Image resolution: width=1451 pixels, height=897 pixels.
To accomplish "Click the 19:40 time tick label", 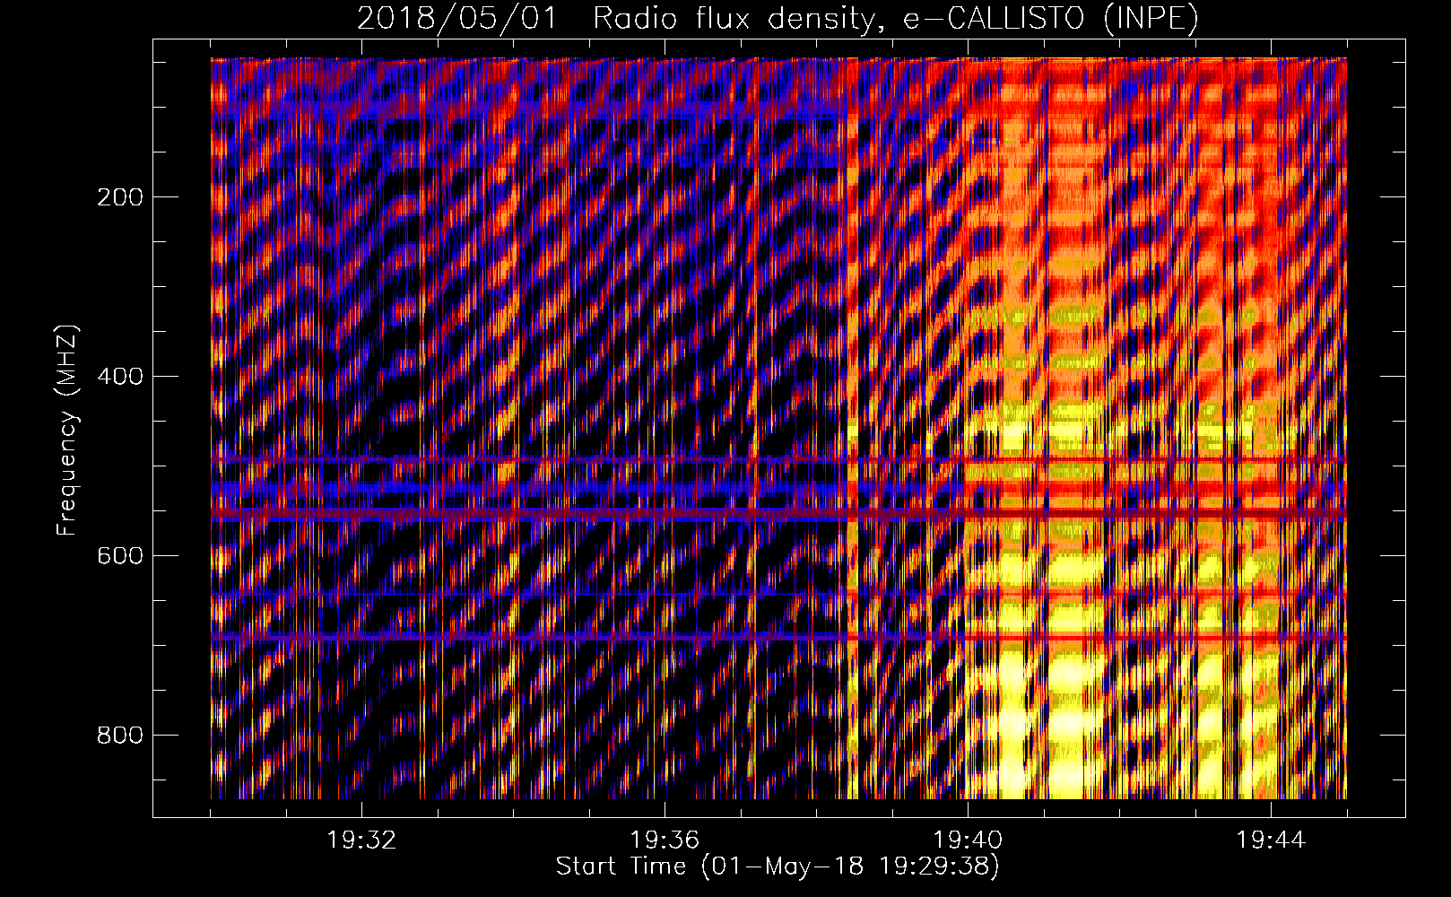I will point(968,840).
